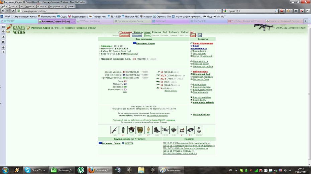The width and height of the screenshot is (311, 174).
Task: Open the file explorer folder in taskbar
Action: [141, 170]
